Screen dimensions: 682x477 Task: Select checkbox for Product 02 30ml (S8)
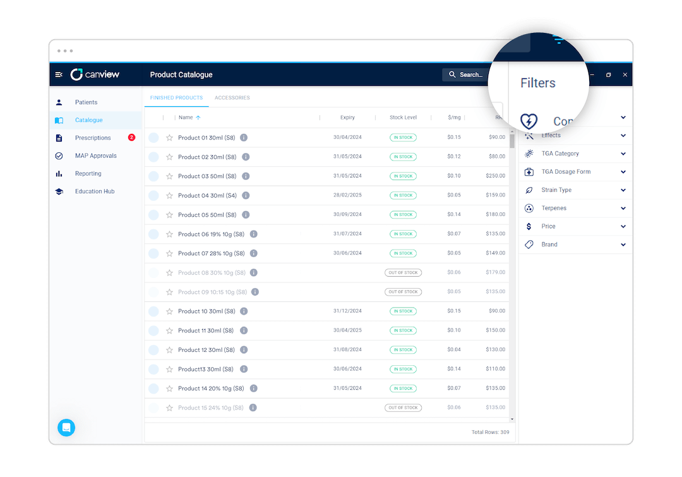point(153,157)
